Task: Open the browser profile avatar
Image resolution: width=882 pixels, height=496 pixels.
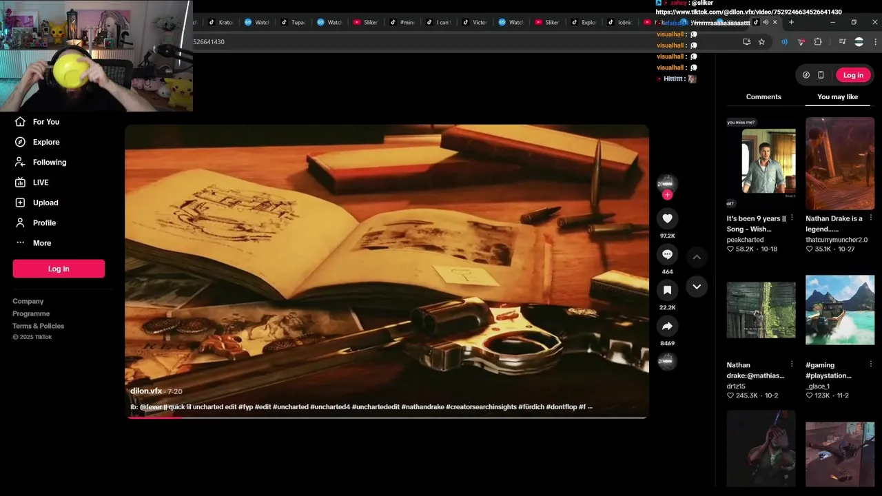Action: coord(859,42)
